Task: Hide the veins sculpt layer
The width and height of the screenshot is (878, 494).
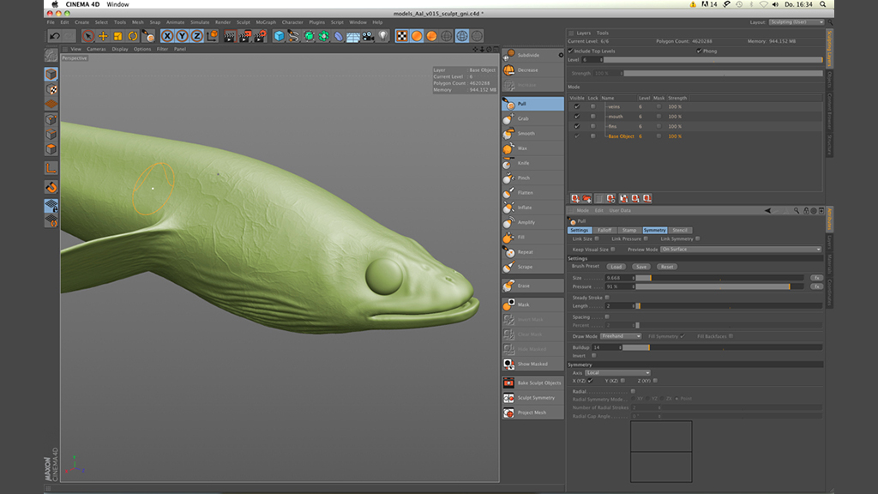Action: tap(577, 106)
